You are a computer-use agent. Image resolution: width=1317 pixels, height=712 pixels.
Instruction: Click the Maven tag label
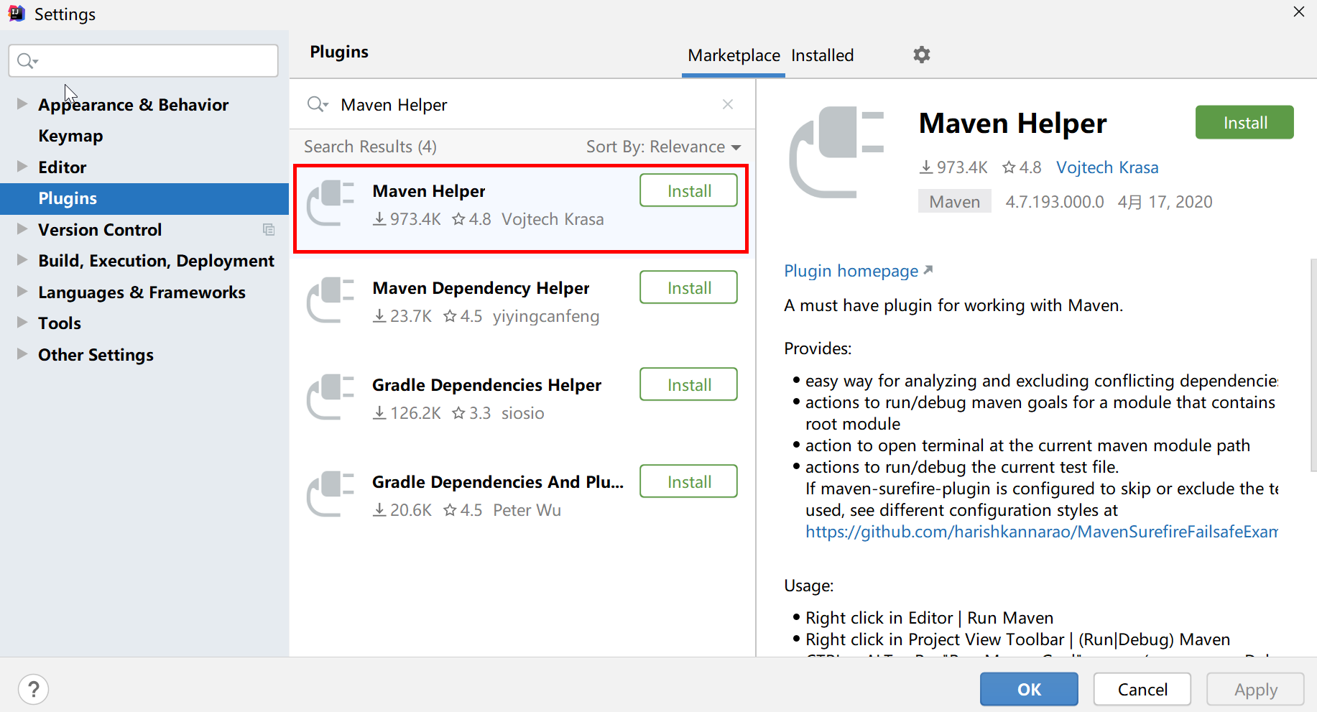954,202
